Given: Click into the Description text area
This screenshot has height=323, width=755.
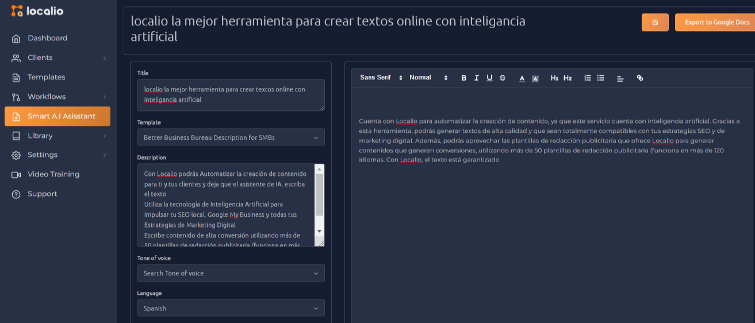Looking at the screenshot, I should 226,205.
